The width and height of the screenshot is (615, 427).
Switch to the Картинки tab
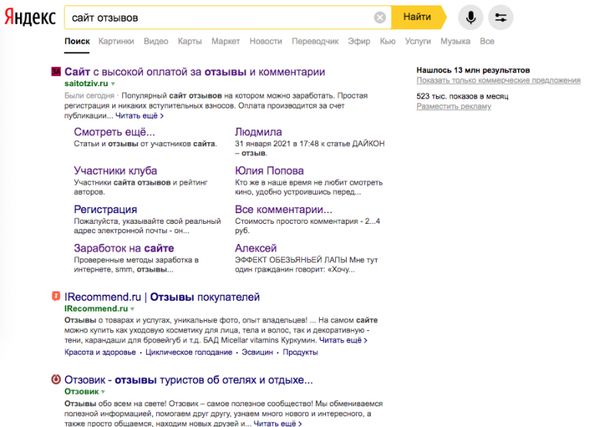pyautogui.click(x=116, y=42)
